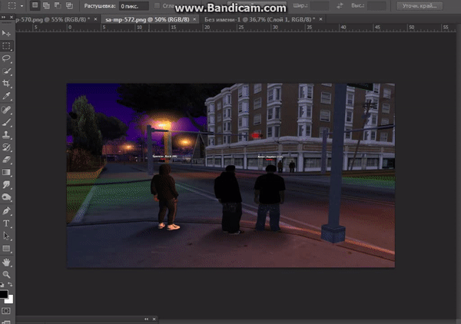Screen dimensions: 461x324
Task: Close the toolbox panel
Action: tap(12, 17)
